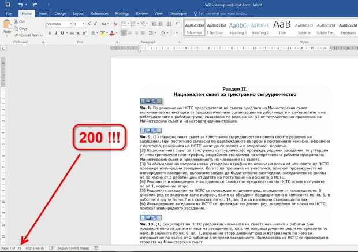Align text left
Screen dimensions: 358x252
tap(124, 34)
